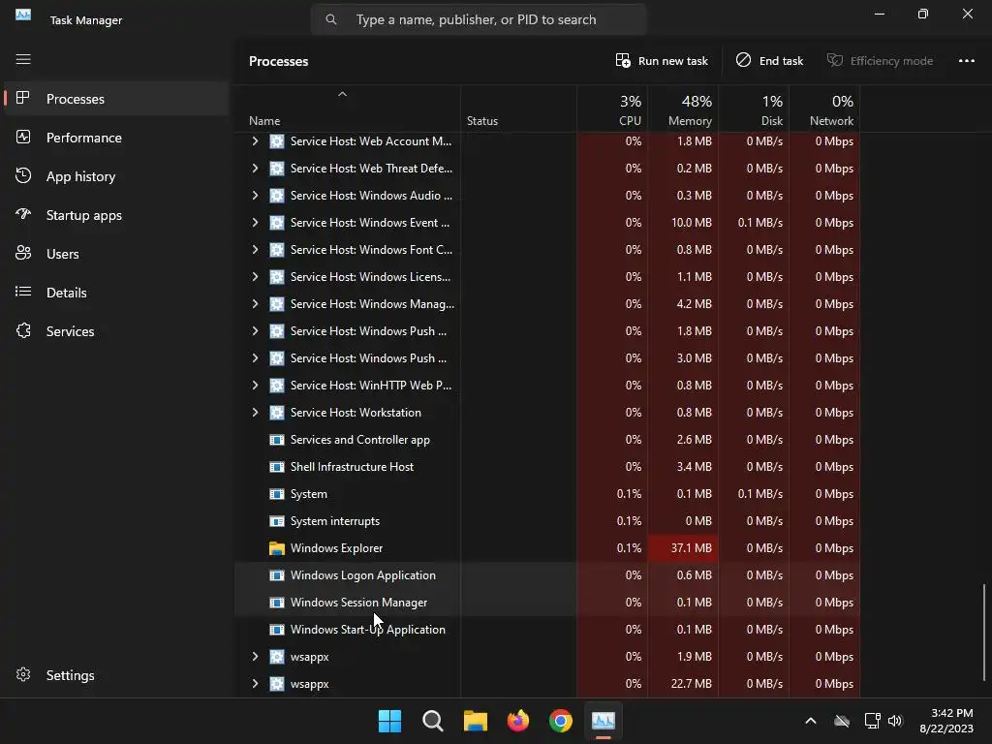Select the Windows Session Manager row
This screenshot has height=744, width=992.
pyautogui.click(x=547, y=603)
